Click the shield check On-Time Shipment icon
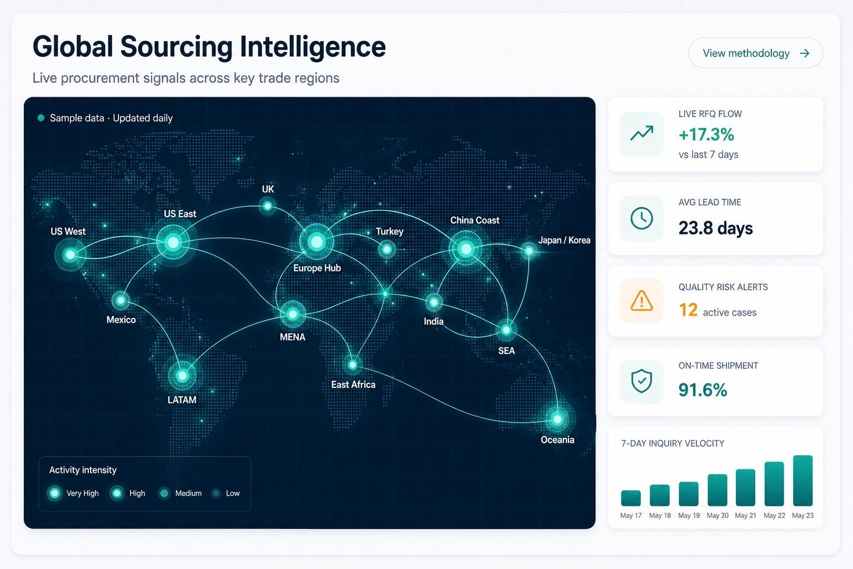 click(x=641, y=381)
